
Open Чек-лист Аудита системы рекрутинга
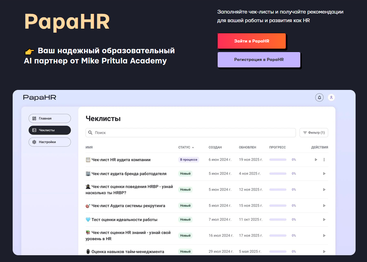tap(128, 206)
